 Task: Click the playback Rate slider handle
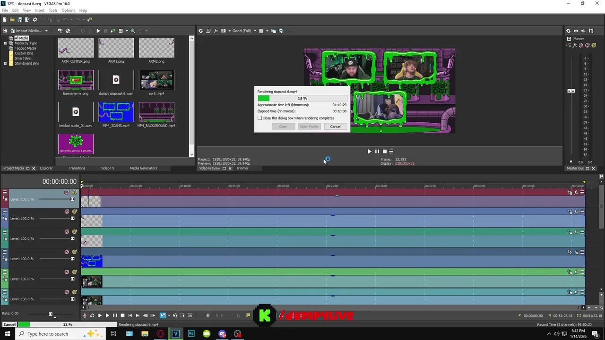pos(51,314)
